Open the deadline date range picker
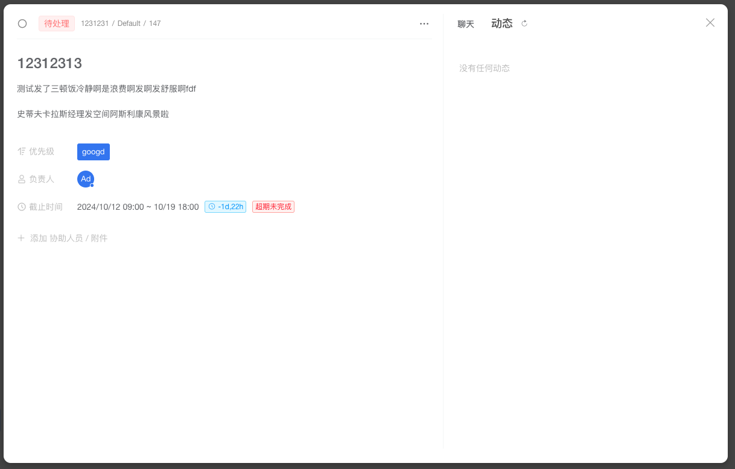Image resolution: width=735 pixels, height=469 pixels. point(138,207)
